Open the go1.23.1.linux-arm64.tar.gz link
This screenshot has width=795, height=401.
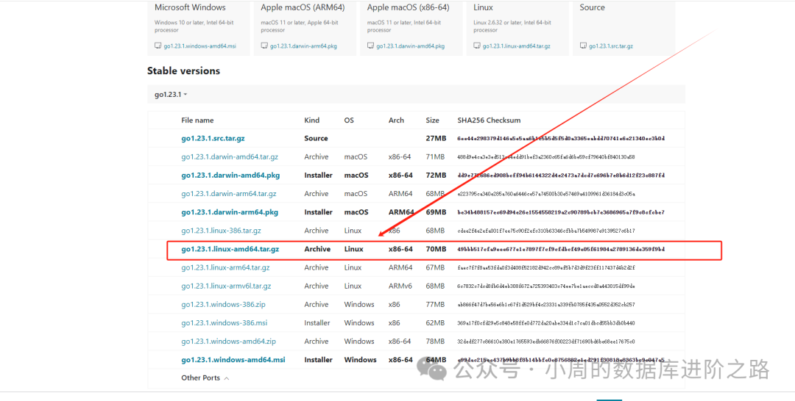pyautogui.click(x=226, y=267)
